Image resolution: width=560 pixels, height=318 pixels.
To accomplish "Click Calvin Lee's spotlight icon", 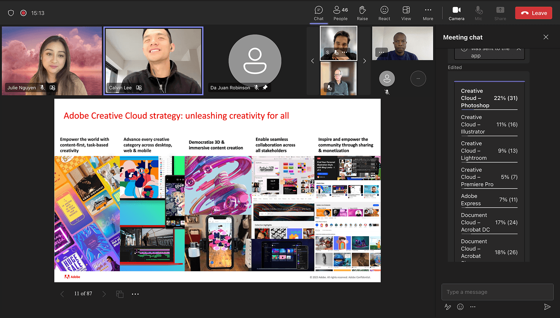I will click(139, 87).
